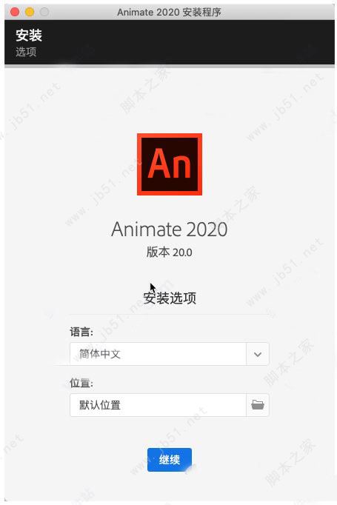The width and height of the screenshot is (337, 505).
Task: Open the 简体中文 language combo box
Action: point(169,354)
